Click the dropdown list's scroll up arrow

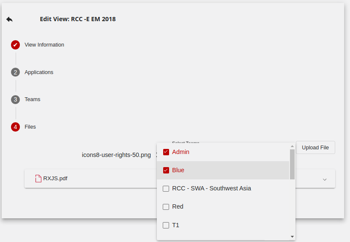point(292,146)
